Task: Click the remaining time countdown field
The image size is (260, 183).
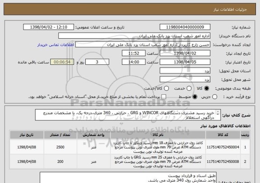Action: [62, 62]
